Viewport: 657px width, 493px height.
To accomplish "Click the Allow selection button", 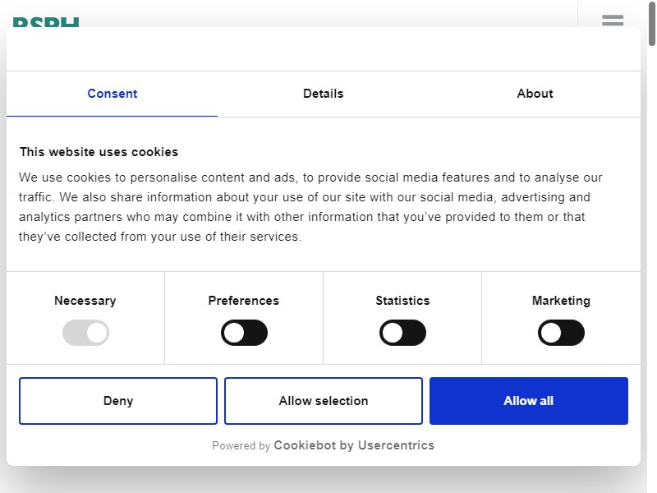I will click(323, 401).
